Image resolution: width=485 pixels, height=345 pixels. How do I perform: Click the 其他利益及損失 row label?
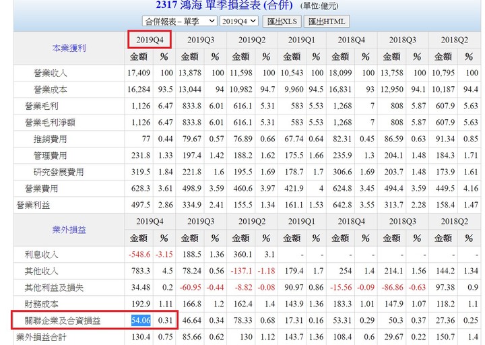tap(54, 288)
